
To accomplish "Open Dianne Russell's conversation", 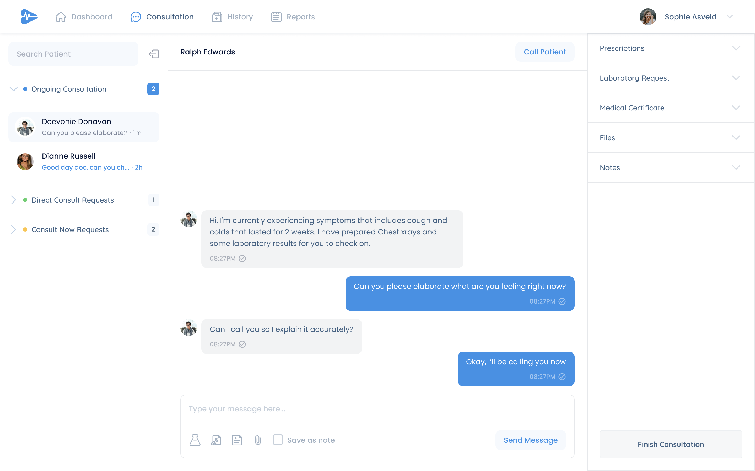I will tap(84, 162).
